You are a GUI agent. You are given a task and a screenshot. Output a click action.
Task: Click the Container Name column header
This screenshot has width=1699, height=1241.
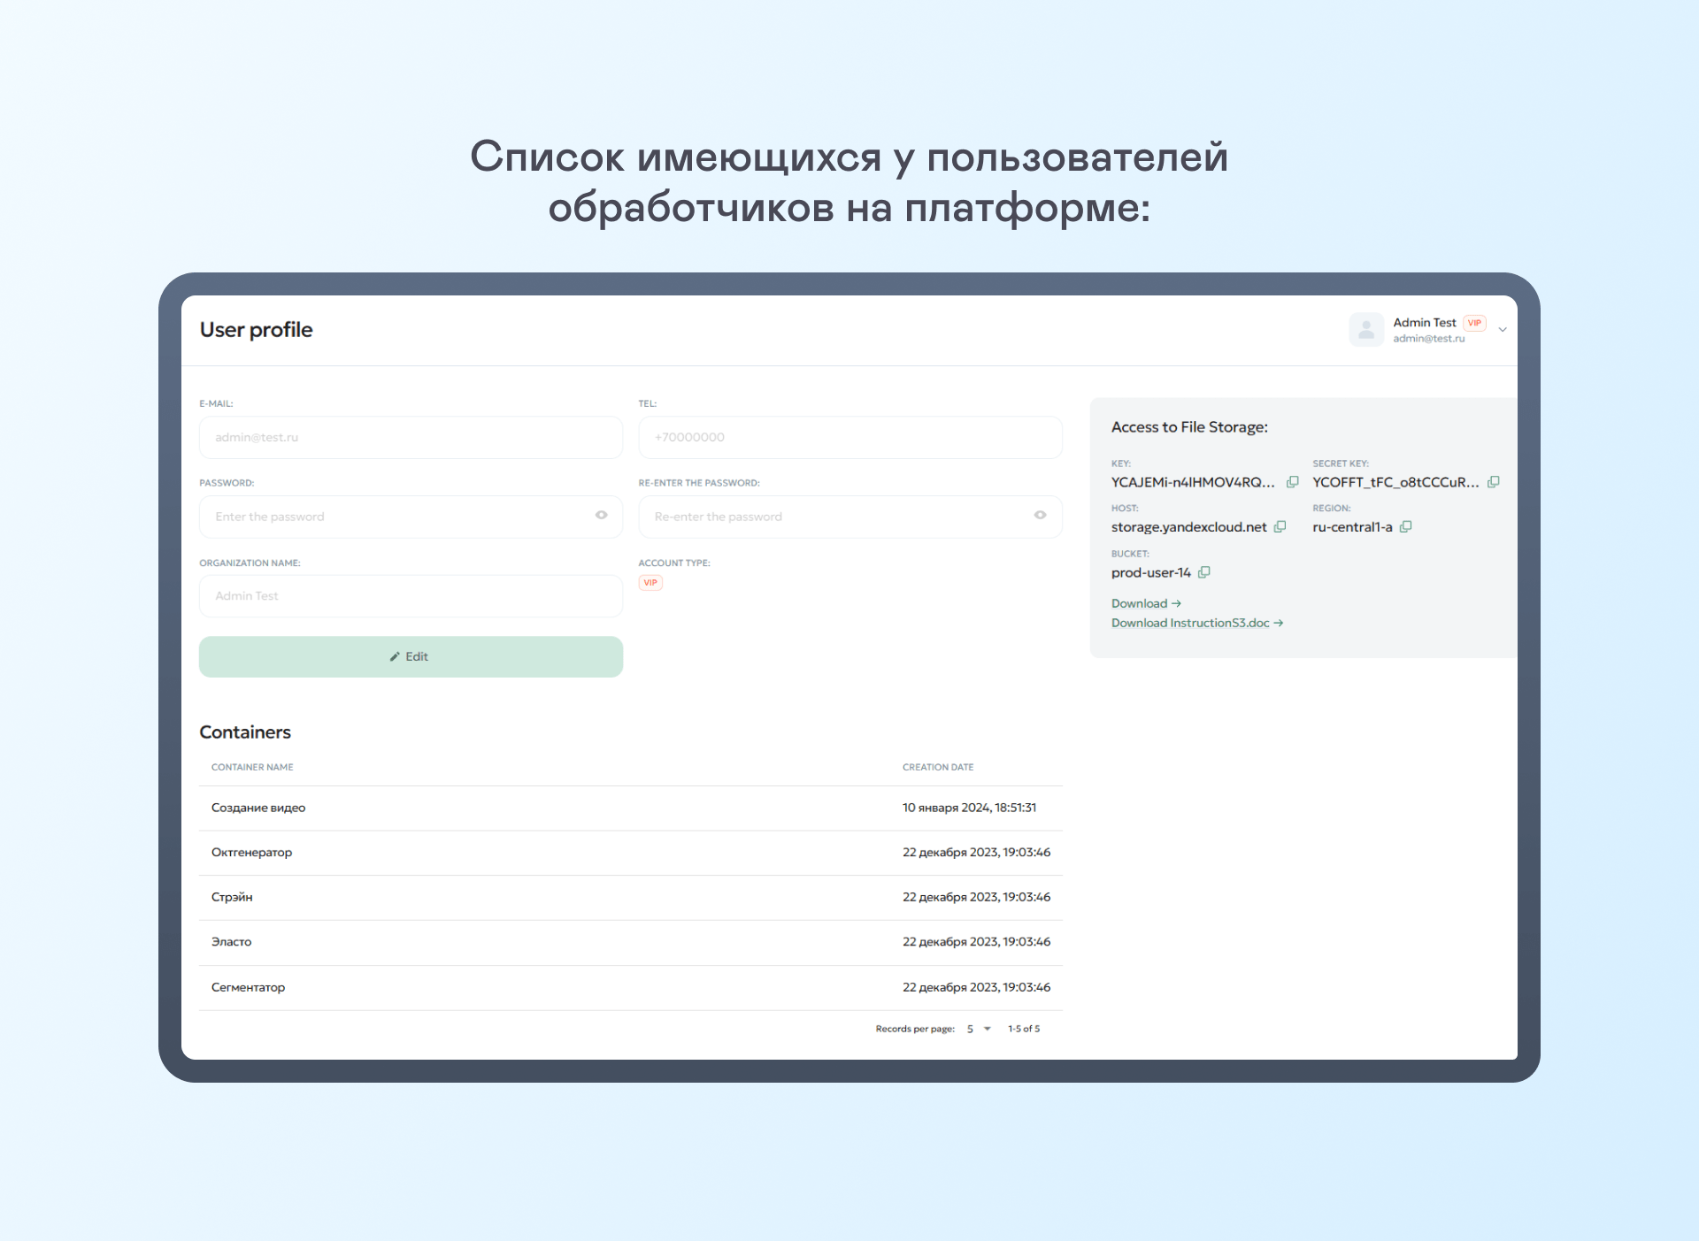coord(252,767)
